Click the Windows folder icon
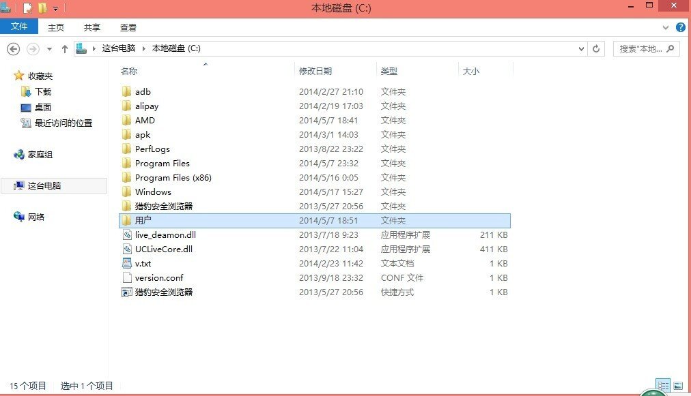This screenshot has height=396, width=691. 126,192
